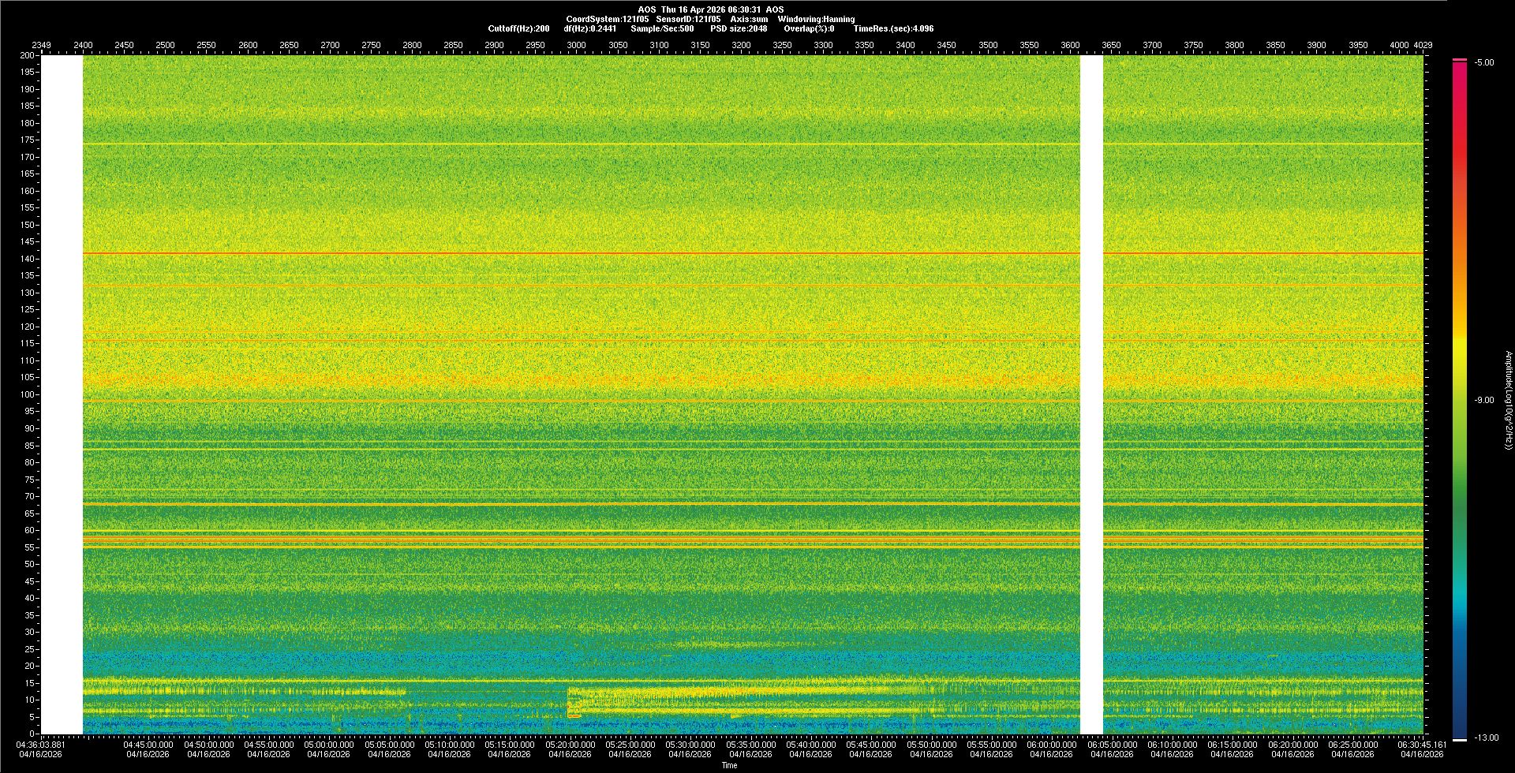Click the PSD size:2048 header text
This screenshot has width=1515, height=773.
pyautogui.click(x=739, y=28)
